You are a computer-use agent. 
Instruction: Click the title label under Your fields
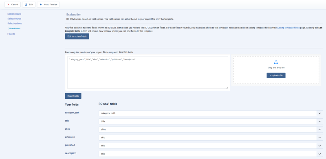67,121
